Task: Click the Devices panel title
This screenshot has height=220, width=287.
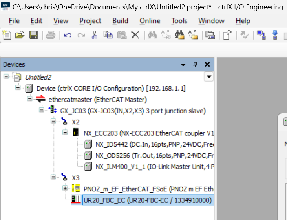Action: (x=14, y=64)
